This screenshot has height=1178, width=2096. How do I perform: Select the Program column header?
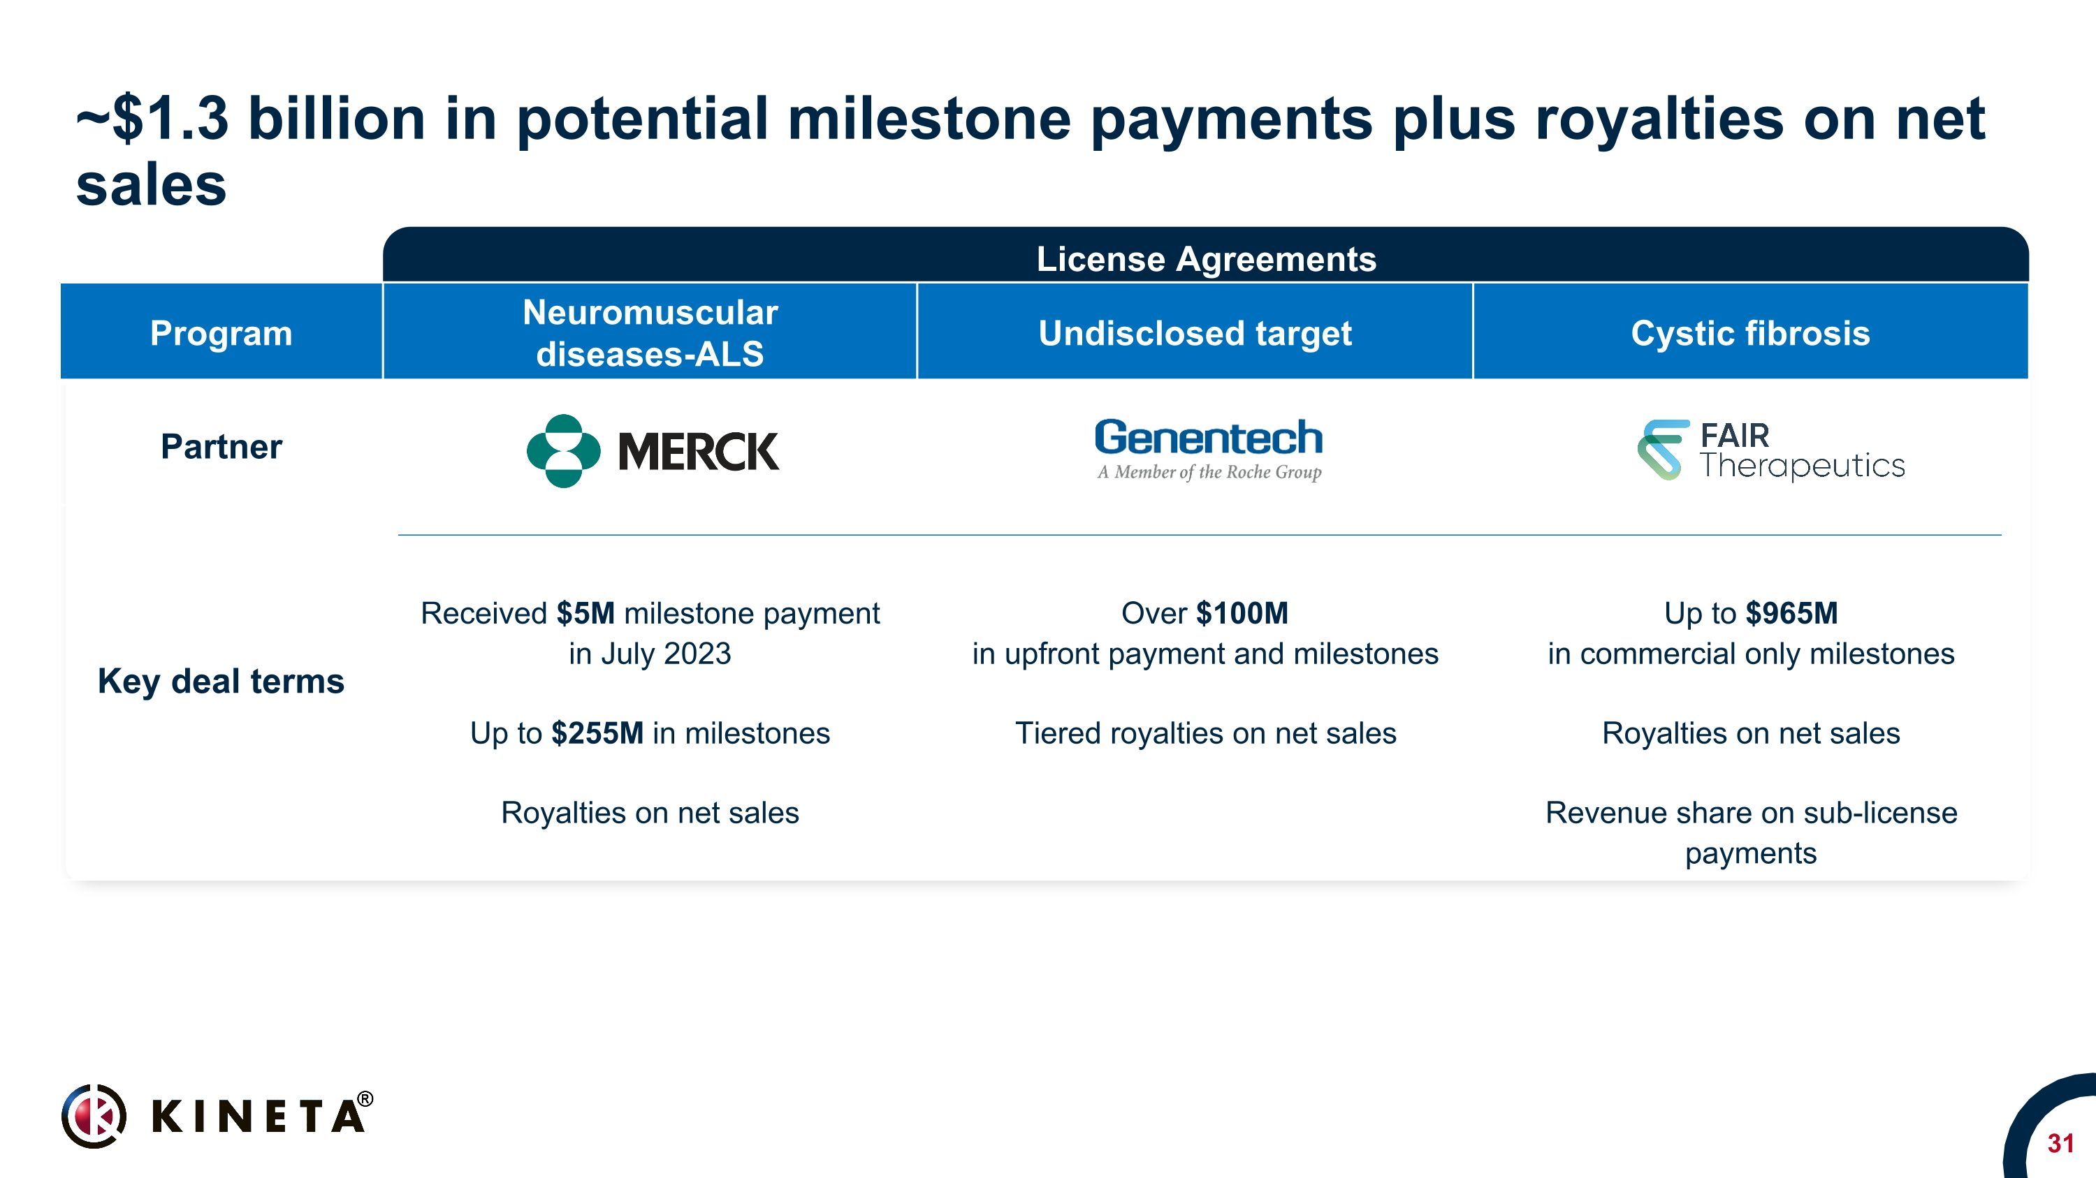(221, 333)
